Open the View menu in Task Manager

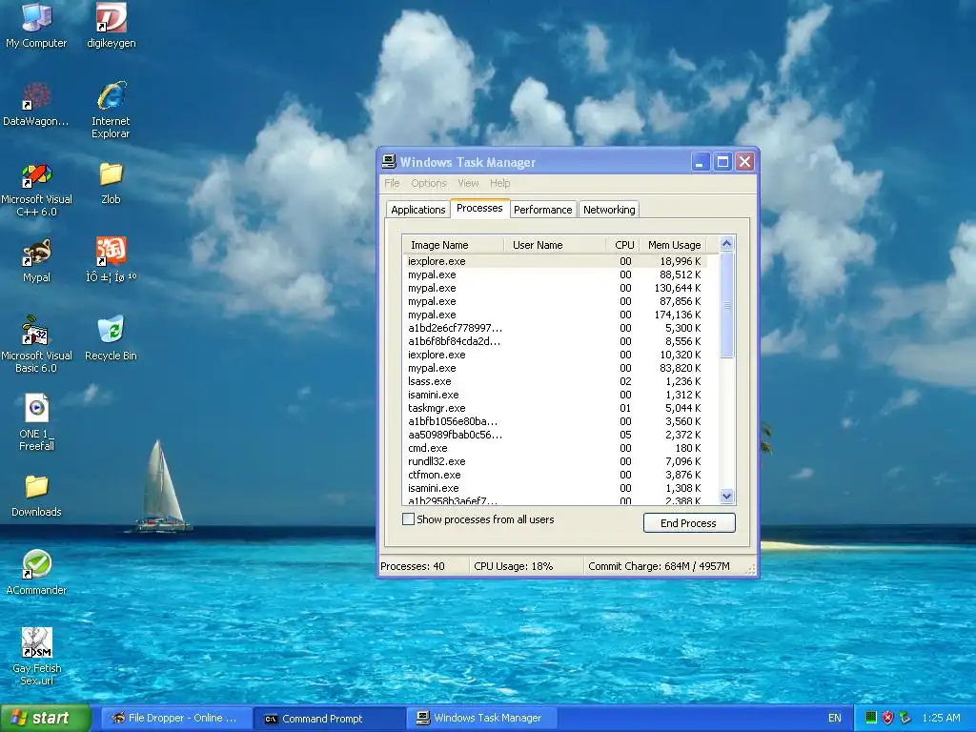(x=468, y=183)
